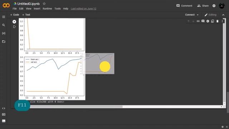Open notebook settings gear in header
Image resolution: width=229 pixels, height=129 pixels.
coord(214,6)
